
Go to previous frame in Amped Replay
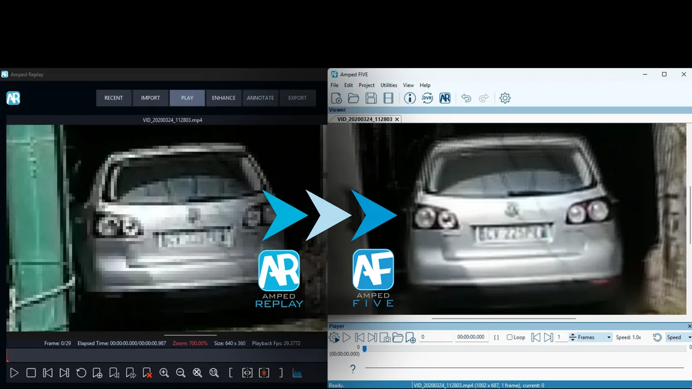[x=48, y=373]
